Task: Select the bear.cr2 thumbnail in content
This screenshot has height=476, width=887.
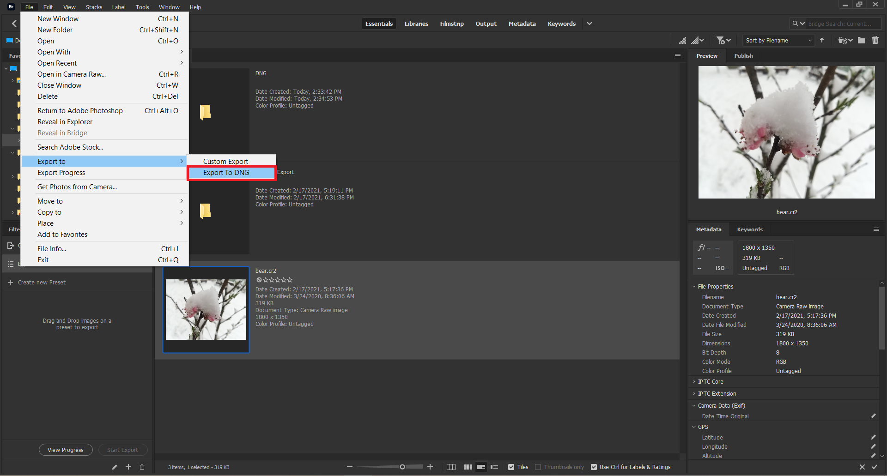Action: point(206,310)
